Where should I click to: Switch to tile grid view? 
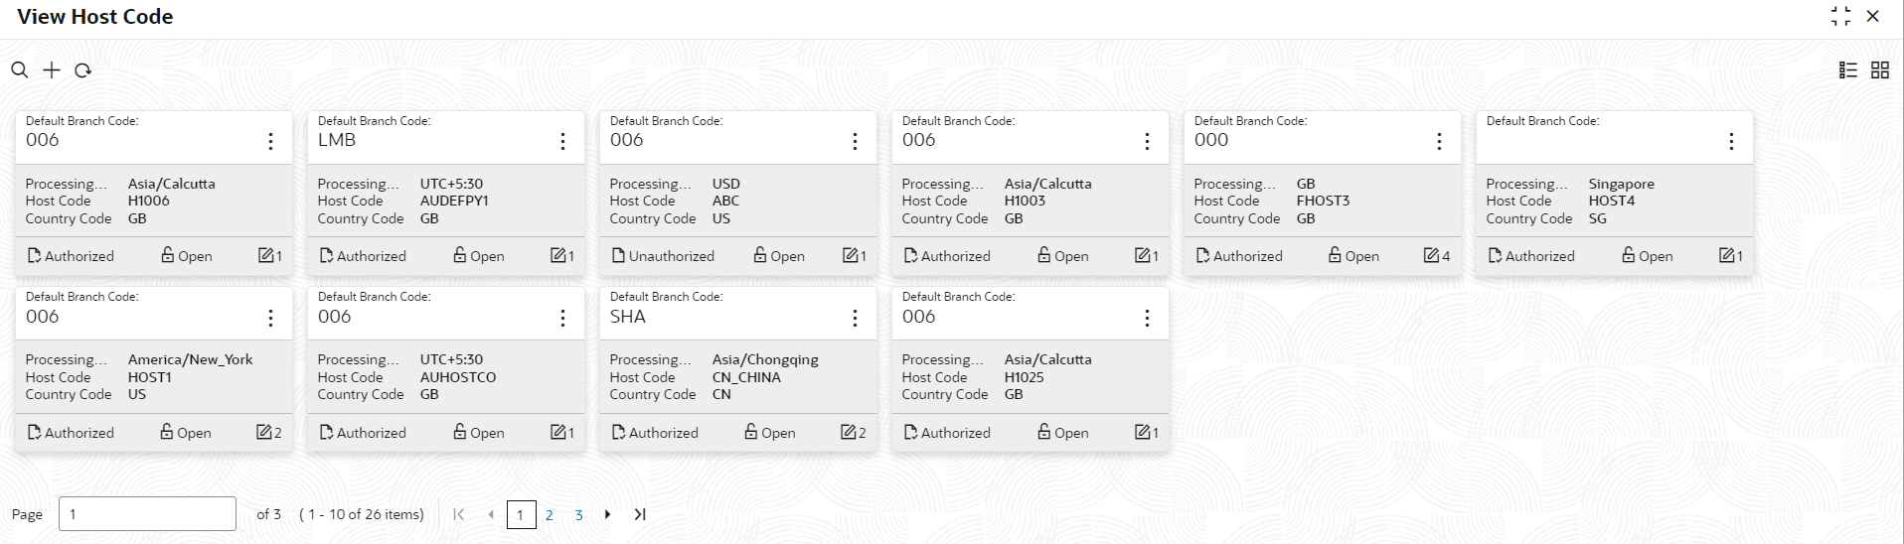1880,69
